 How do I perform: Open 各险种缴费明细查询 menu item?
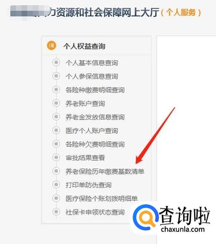click(x=95, y=90)
